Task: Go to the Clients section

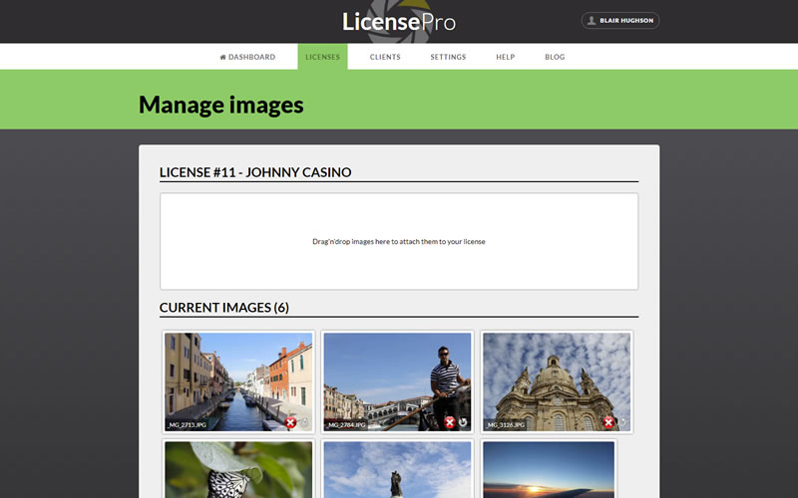Action: tap(385, 57)
